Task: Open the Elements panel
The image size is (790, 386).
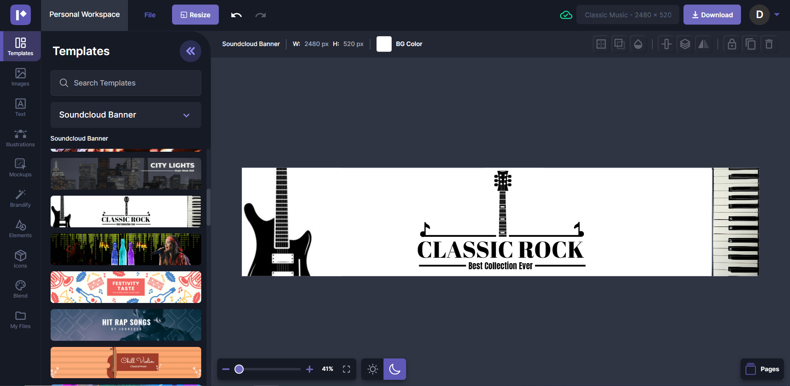Action: [20, 229]
